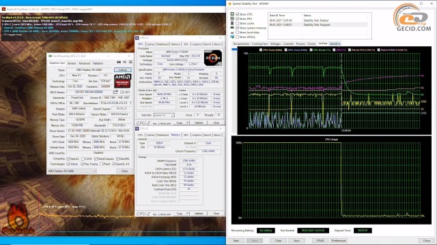The width and height of the screenshot is (437, 245).
Task: Click the Clear button in AIDA64
Action: (278, 240)
